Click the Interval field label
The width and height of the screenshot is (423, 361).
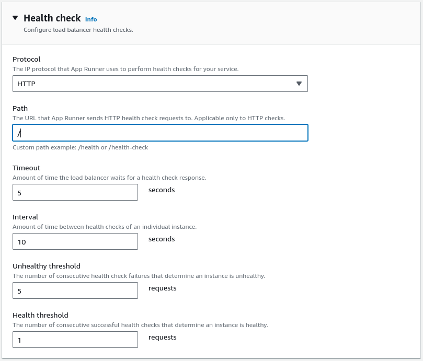26,217
